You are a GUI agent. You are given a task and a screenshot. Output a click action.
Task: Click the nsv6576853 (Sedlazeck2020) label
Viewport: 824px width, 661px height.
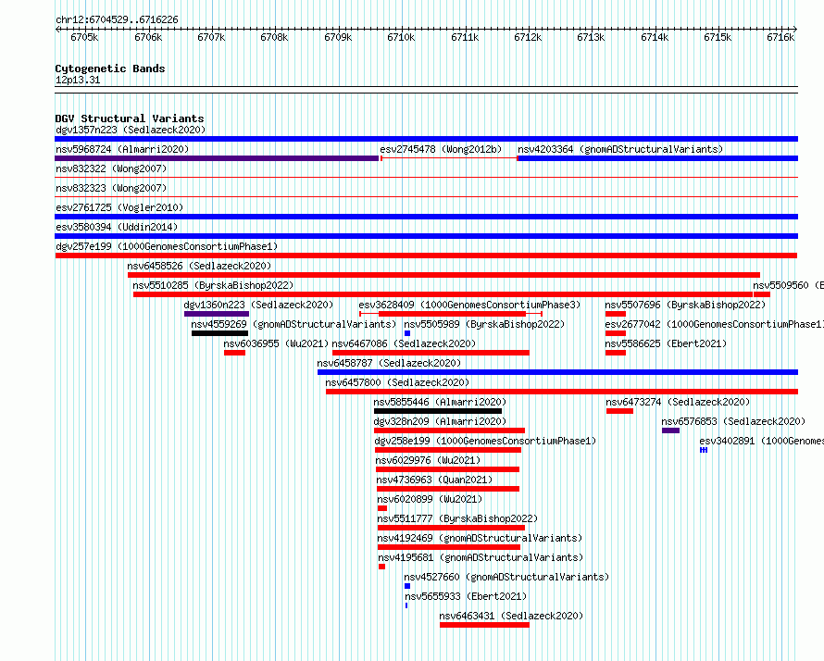[x=733, y=421]
